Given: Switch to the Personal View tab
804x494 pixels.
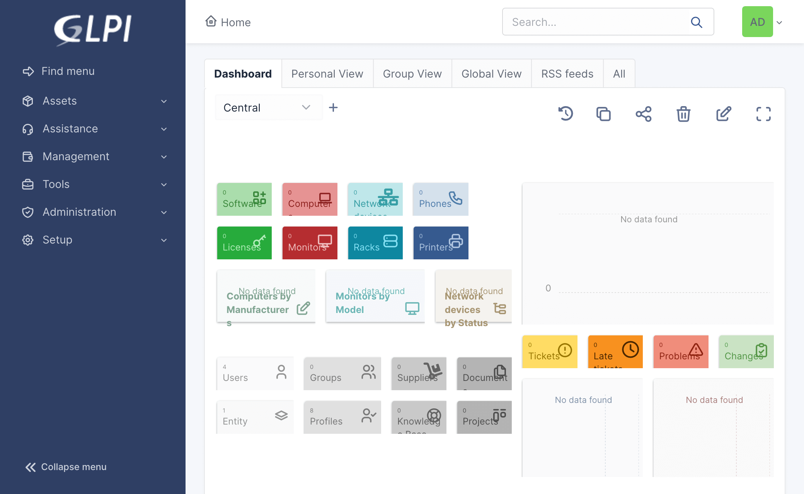Looking at the screenshot, I should [327, 74].
